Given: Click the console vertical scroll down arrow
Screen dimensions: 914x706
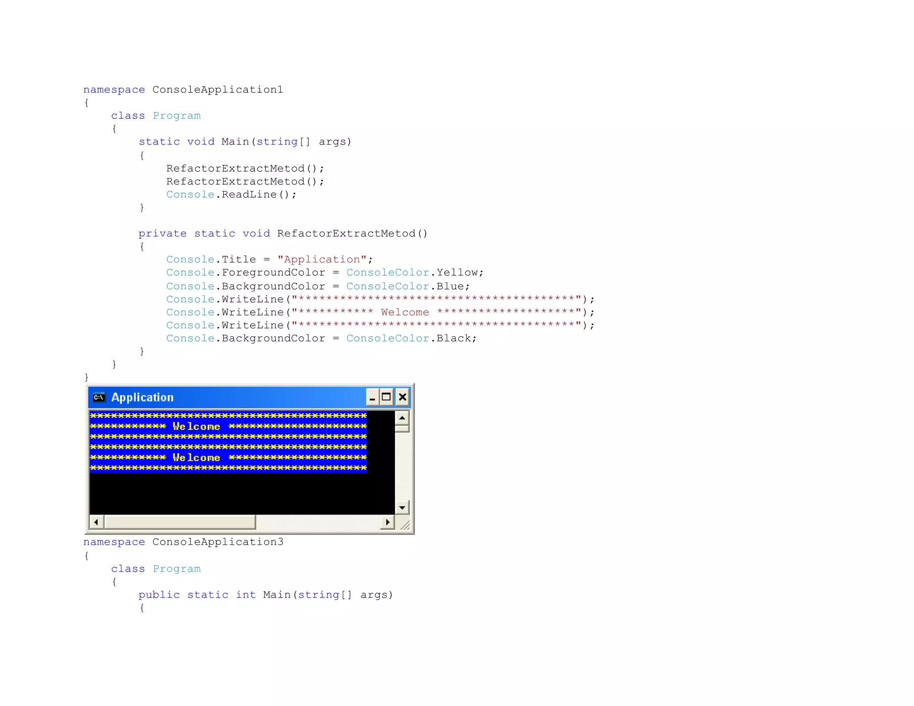Looking at the screenshot, I should coord(402,507).
